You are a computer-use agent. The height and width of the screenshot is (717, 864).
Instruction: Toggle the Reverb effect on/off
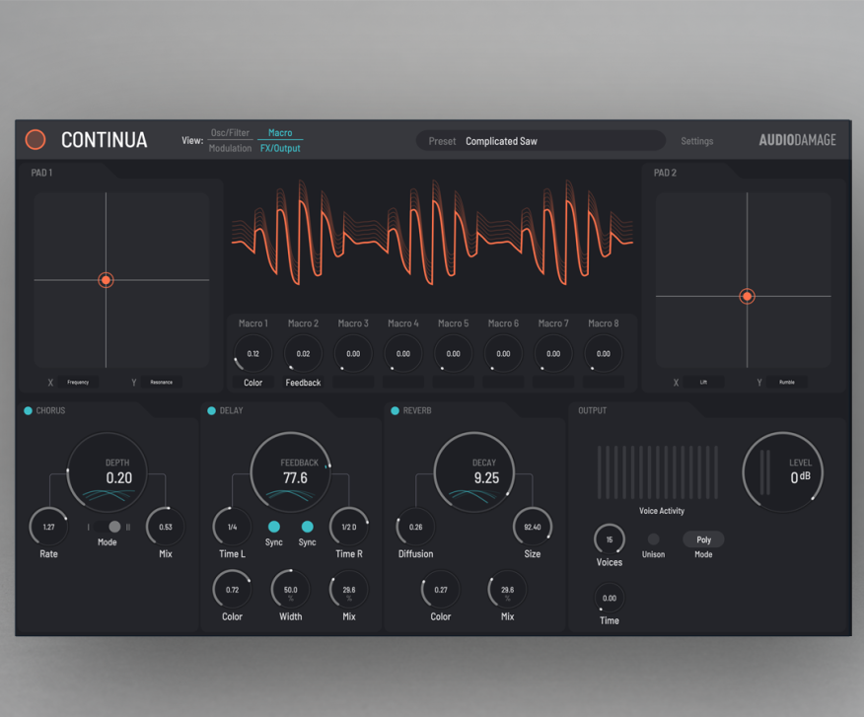coord(396,410)
